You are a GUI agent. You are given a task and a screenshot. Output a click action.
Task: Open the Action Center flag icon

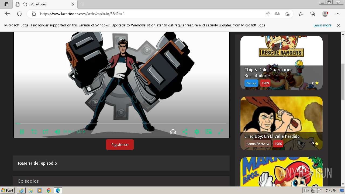click(x=319, y=190)
